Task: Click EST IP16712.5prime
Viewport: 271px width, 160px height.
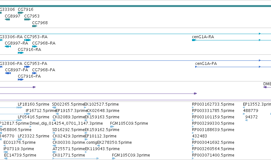Action: click(41, 111)
